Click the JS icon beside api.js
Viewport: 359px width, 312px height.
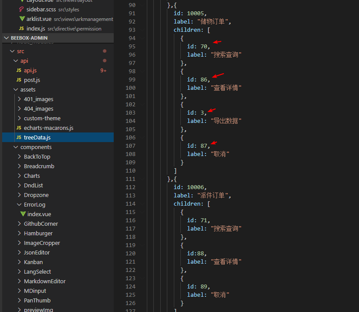[x=19, y=70]
